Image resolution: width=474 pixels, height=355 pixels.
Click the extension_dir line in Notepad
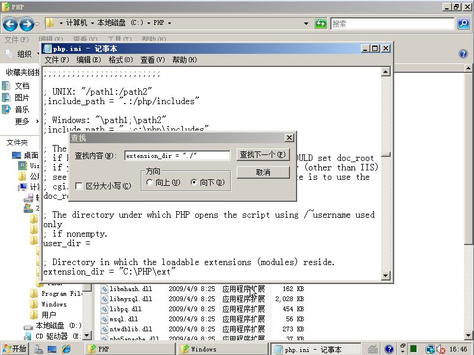tap(109, 272)
